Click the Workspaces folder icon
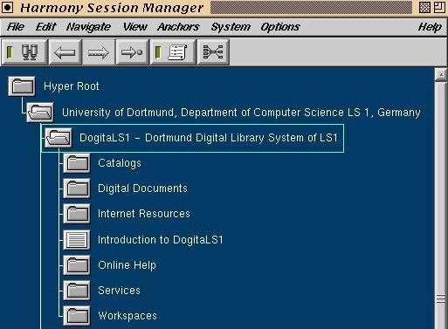This screenshot has height=329, width=448. pos(77,316)
